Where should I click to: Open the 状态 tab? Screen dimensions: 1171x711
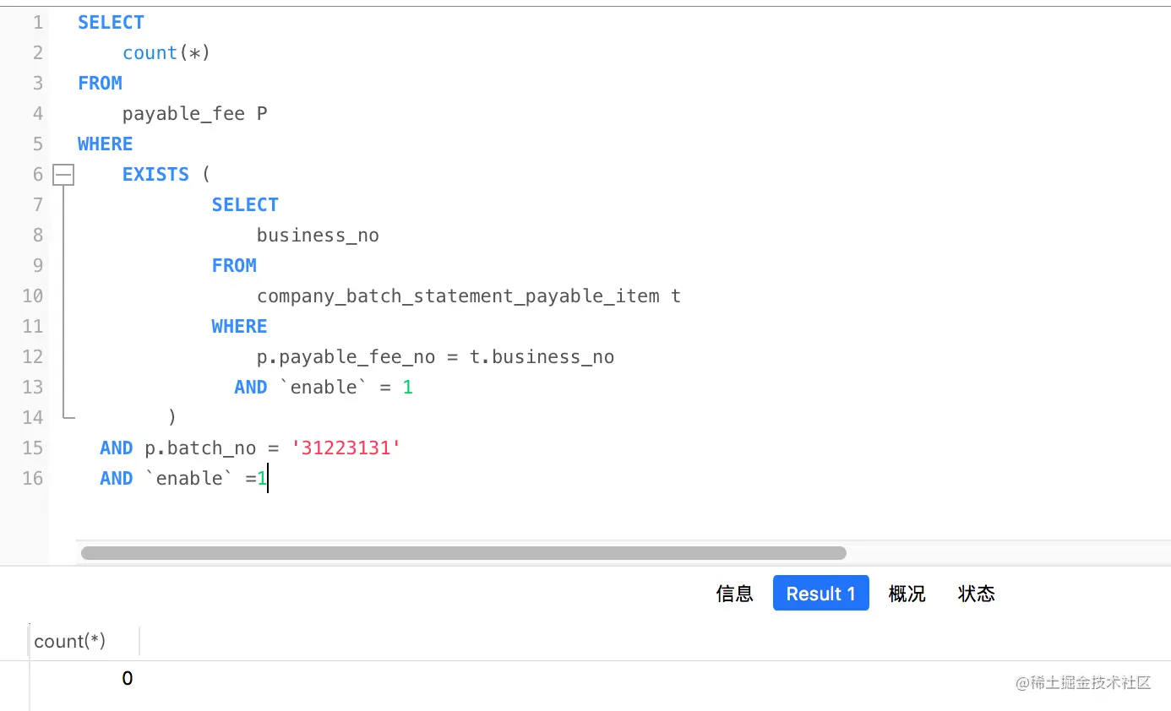pyautogui.click(x=976, y=594)
